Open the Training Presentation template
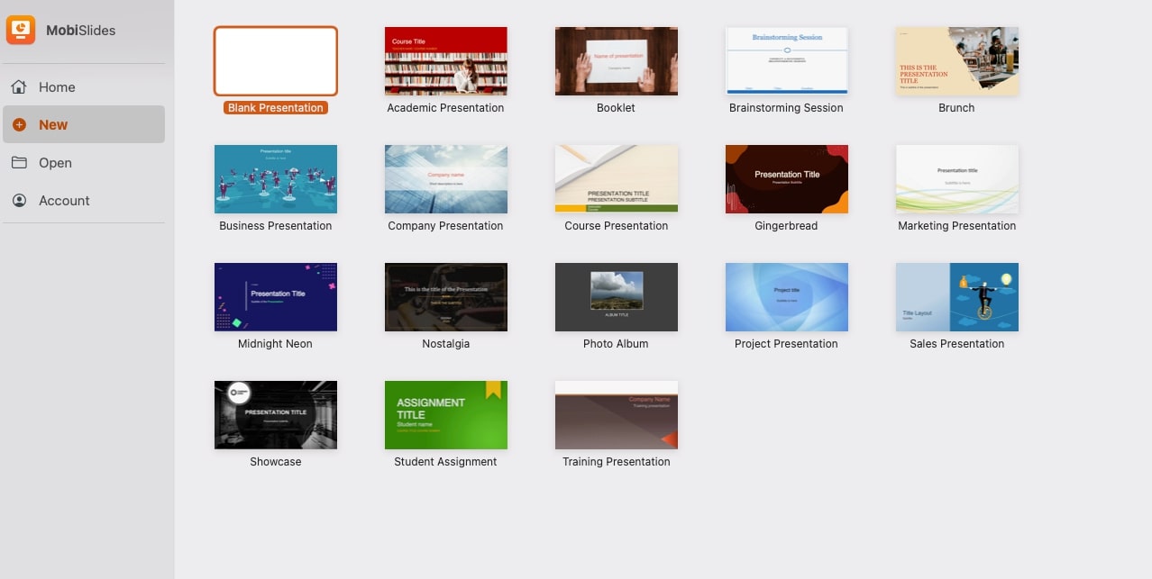Viewport: 1152px width, 579px height. pyautogui.click(x=616, y=415)
